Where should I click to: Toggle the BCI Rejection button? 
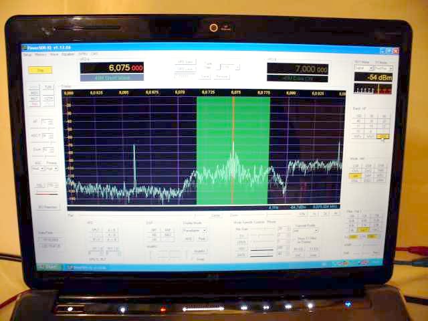pos(47,207)
